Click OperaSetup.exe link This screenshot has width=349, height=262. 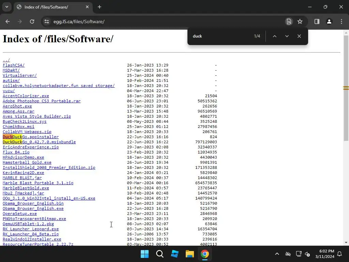tap(19, 214)
